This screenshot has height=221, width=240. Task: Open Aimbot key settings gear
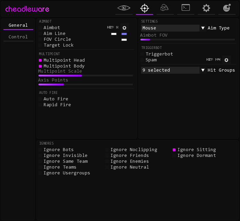click(124, 28)
